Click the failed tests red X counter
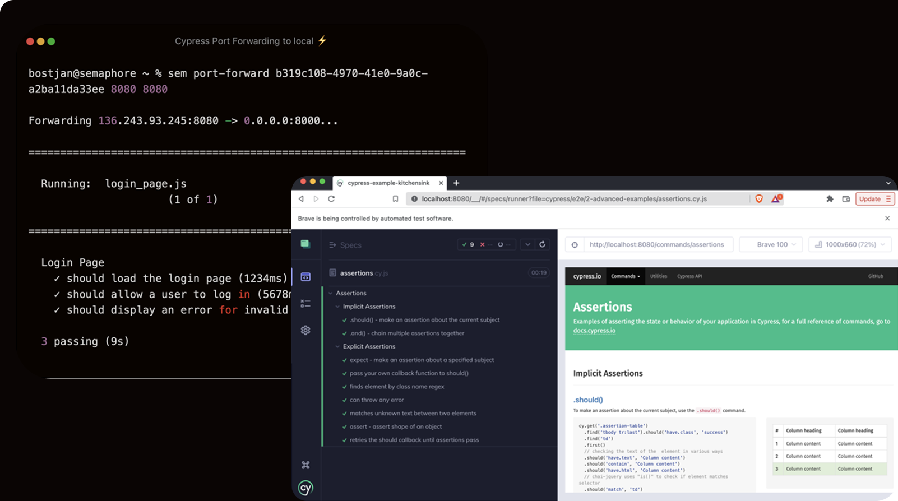The width and height of the screenshot is (898, 501). click(x=486, y=244)
